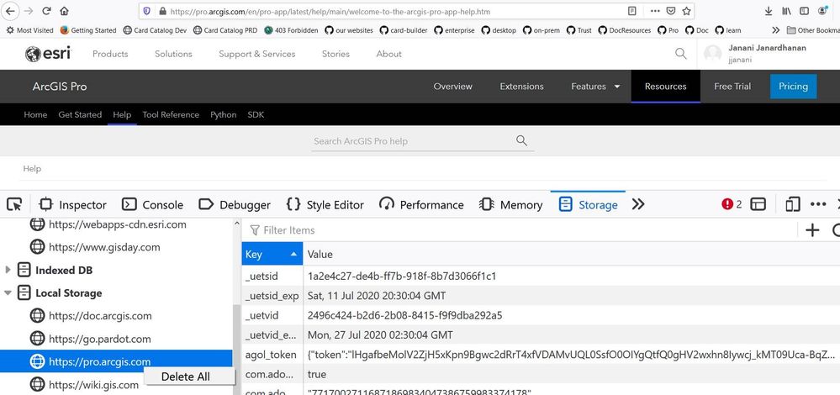Click the element picker icon in devtools
This screenshot has height=395, width=840.
14,204
